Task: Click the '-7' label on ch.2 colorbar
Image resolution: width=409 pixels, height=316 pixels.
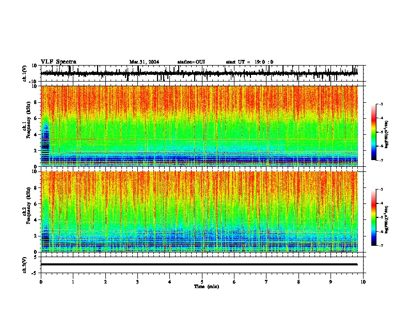Action: (x=381, y=246)
